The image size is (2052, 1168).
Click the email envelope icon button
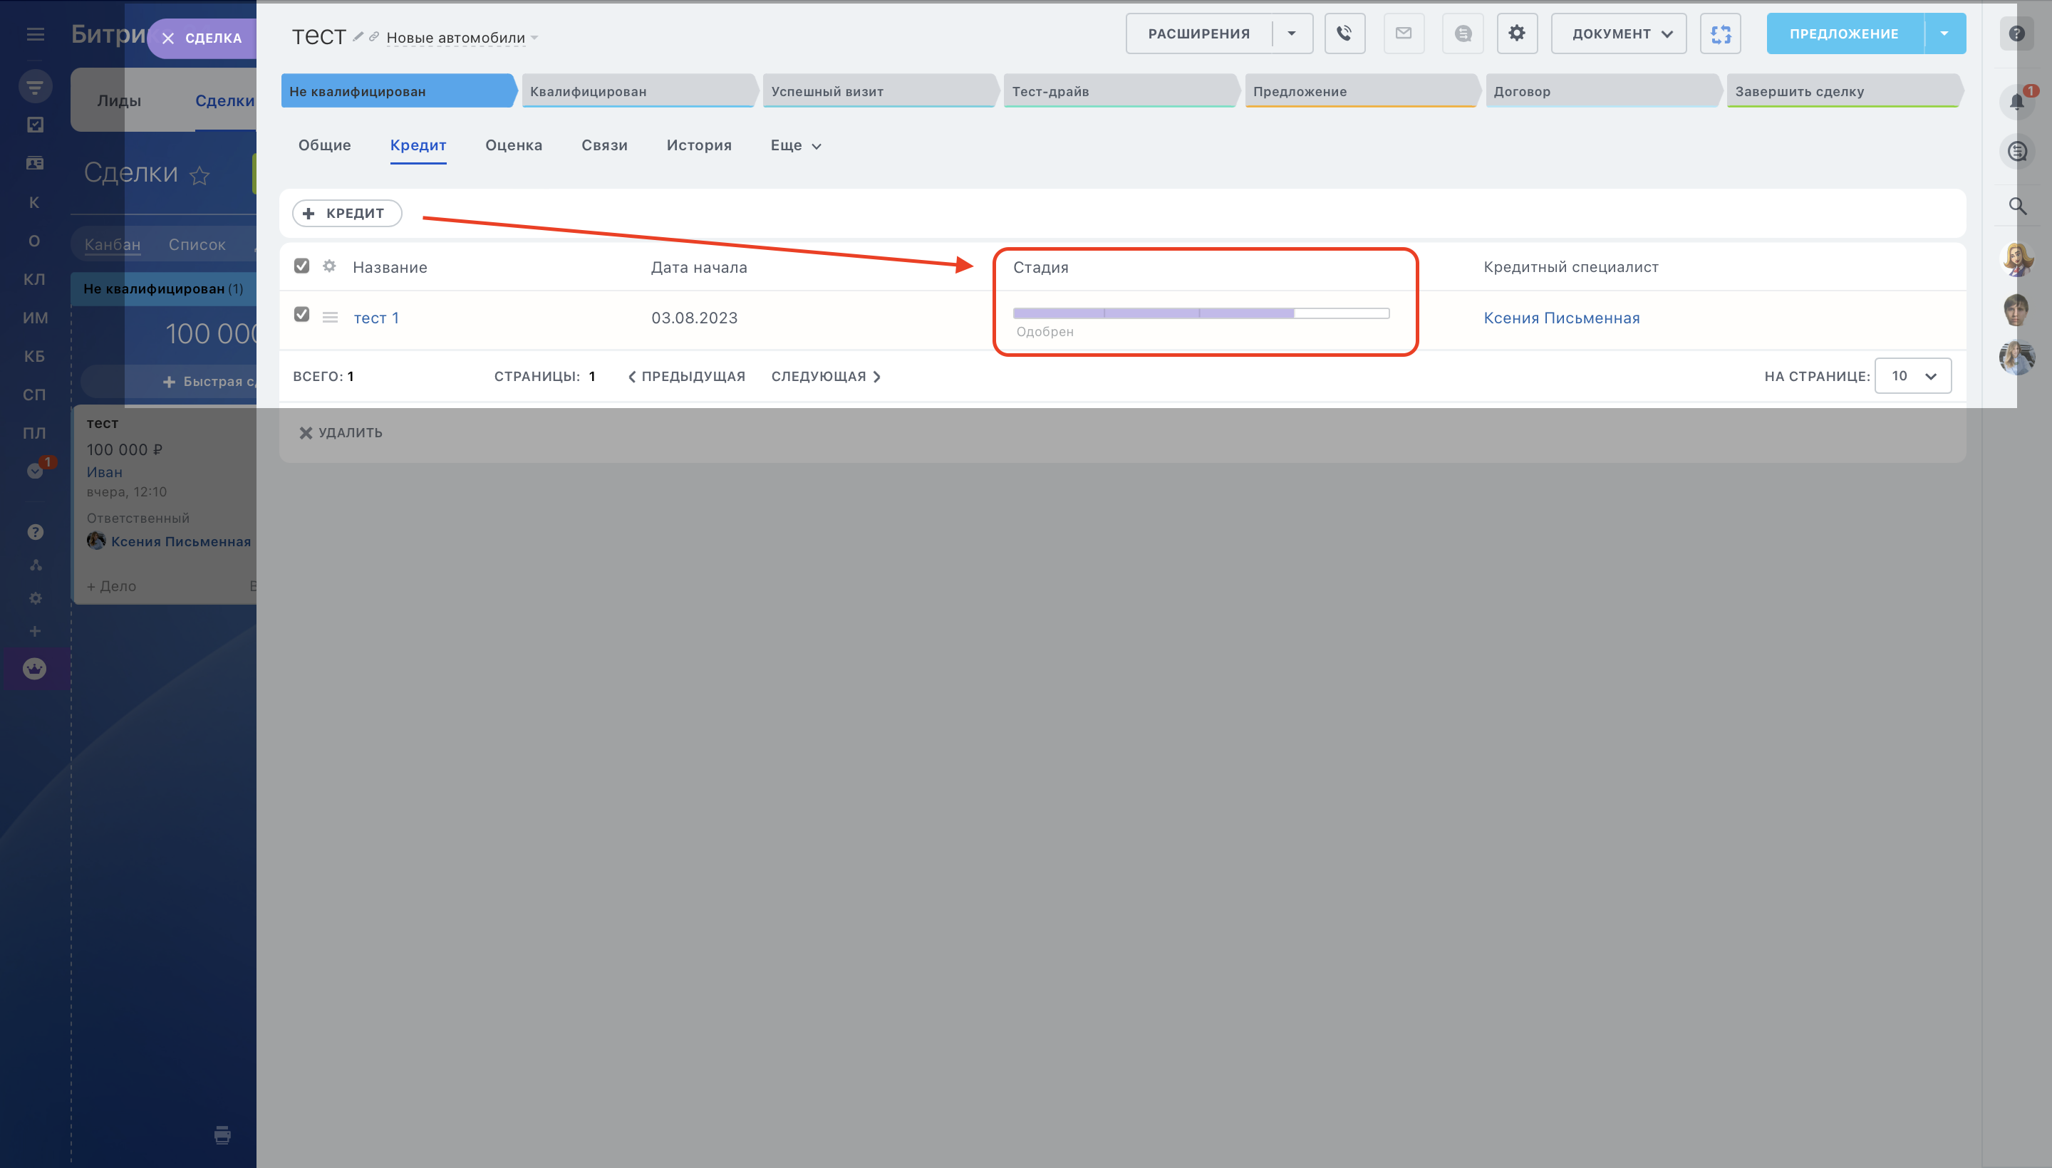tap(1404, 33)
